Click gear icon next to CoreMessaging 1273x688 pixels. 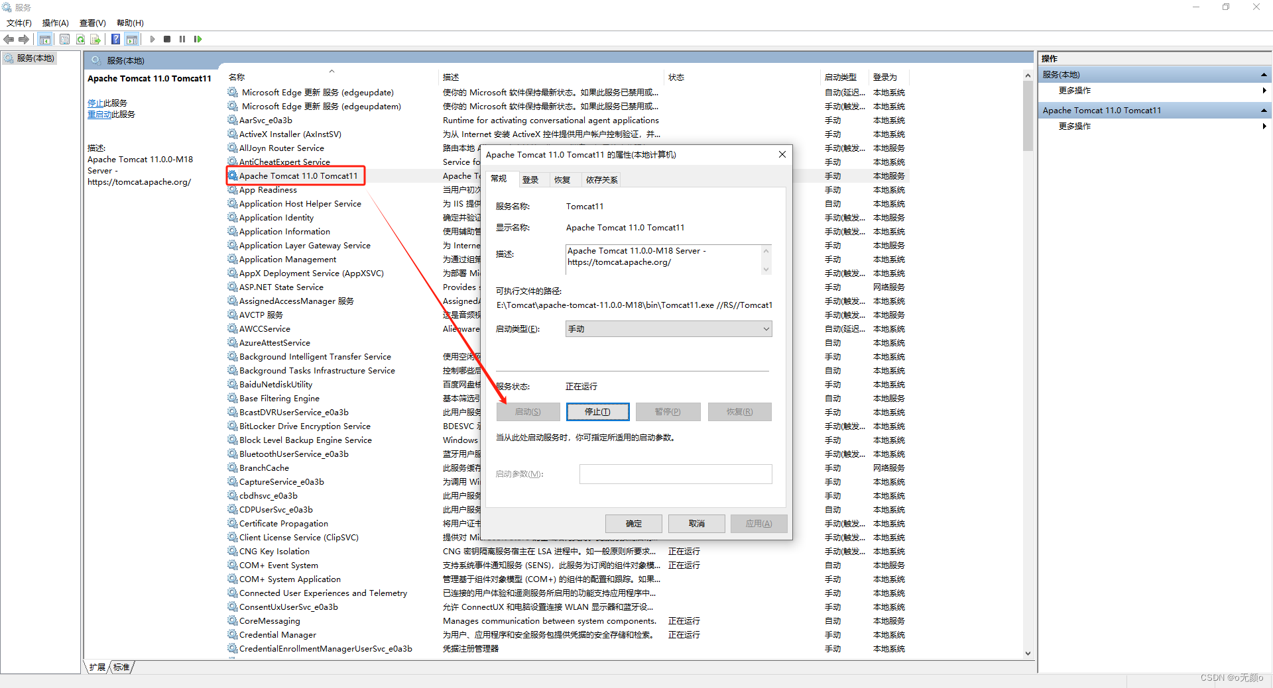coord(233,620)
